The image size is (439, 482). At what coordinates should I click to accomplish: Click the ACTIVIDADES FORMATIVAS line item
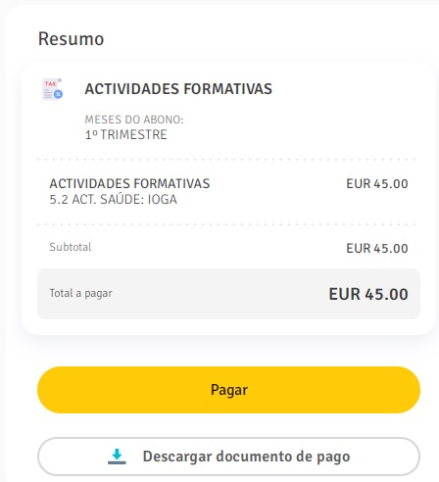129,183
